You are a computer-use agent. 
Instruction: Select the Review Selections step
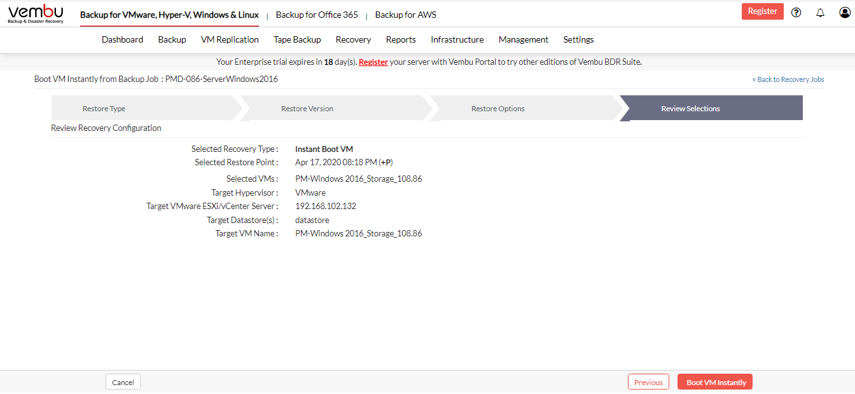coord(711,108)
